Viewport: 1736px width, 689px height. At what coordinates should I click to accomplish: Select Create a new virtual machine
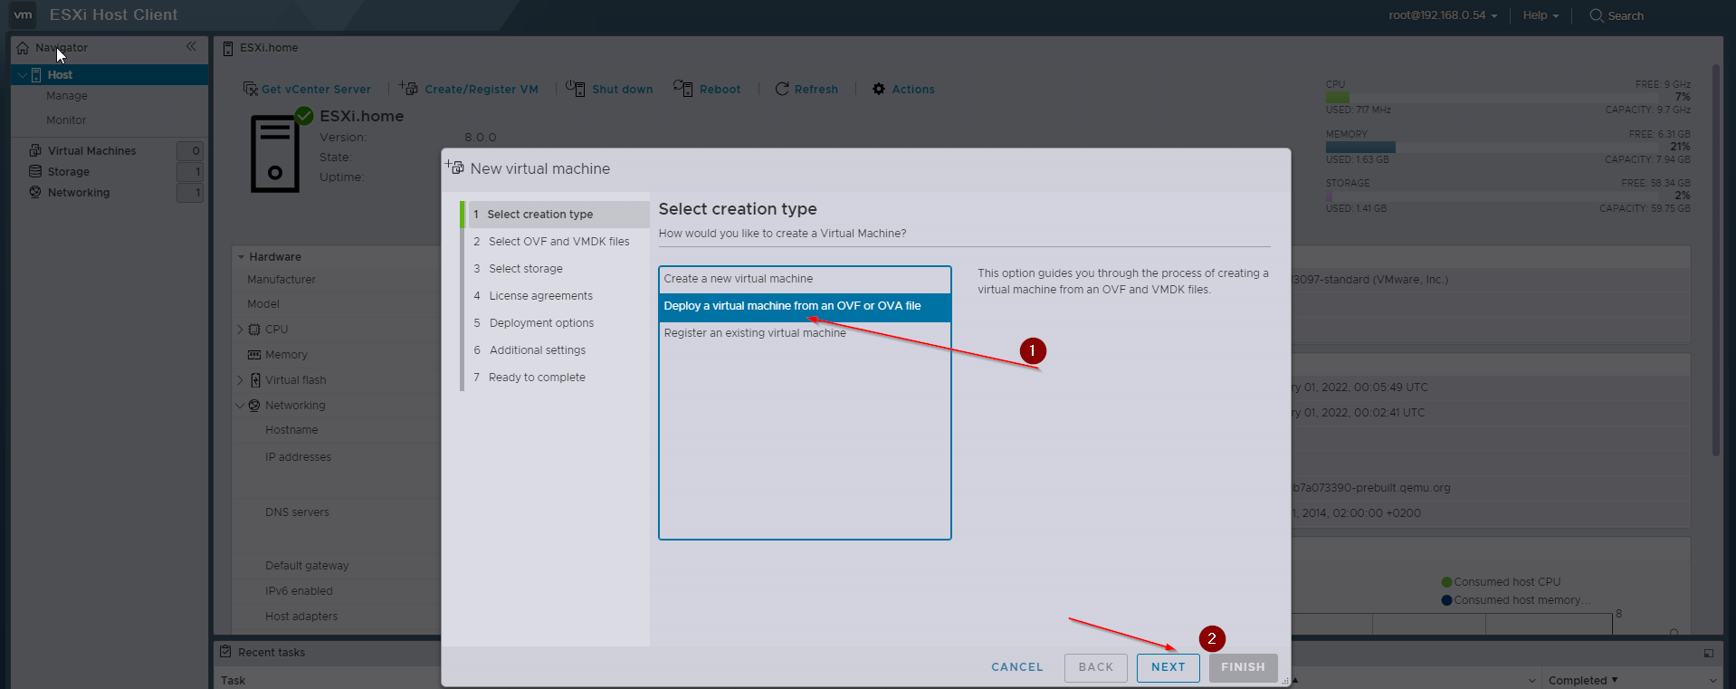(739, 279)
